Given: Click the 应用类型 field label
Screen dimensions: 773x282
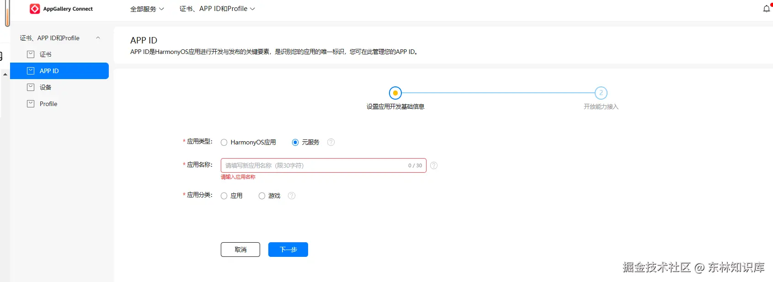Looking at the screenshot, I should coord(199,142).
